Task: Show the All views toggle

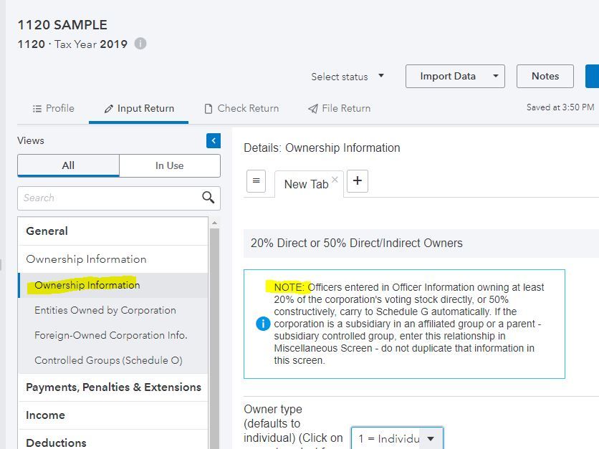Action: pos(68,165)
